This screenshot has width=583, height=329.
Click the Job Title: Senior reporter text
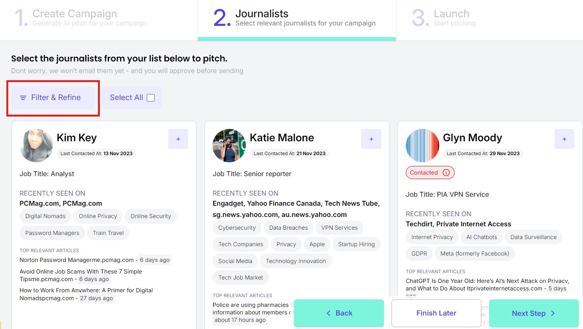tap(252, 174)
